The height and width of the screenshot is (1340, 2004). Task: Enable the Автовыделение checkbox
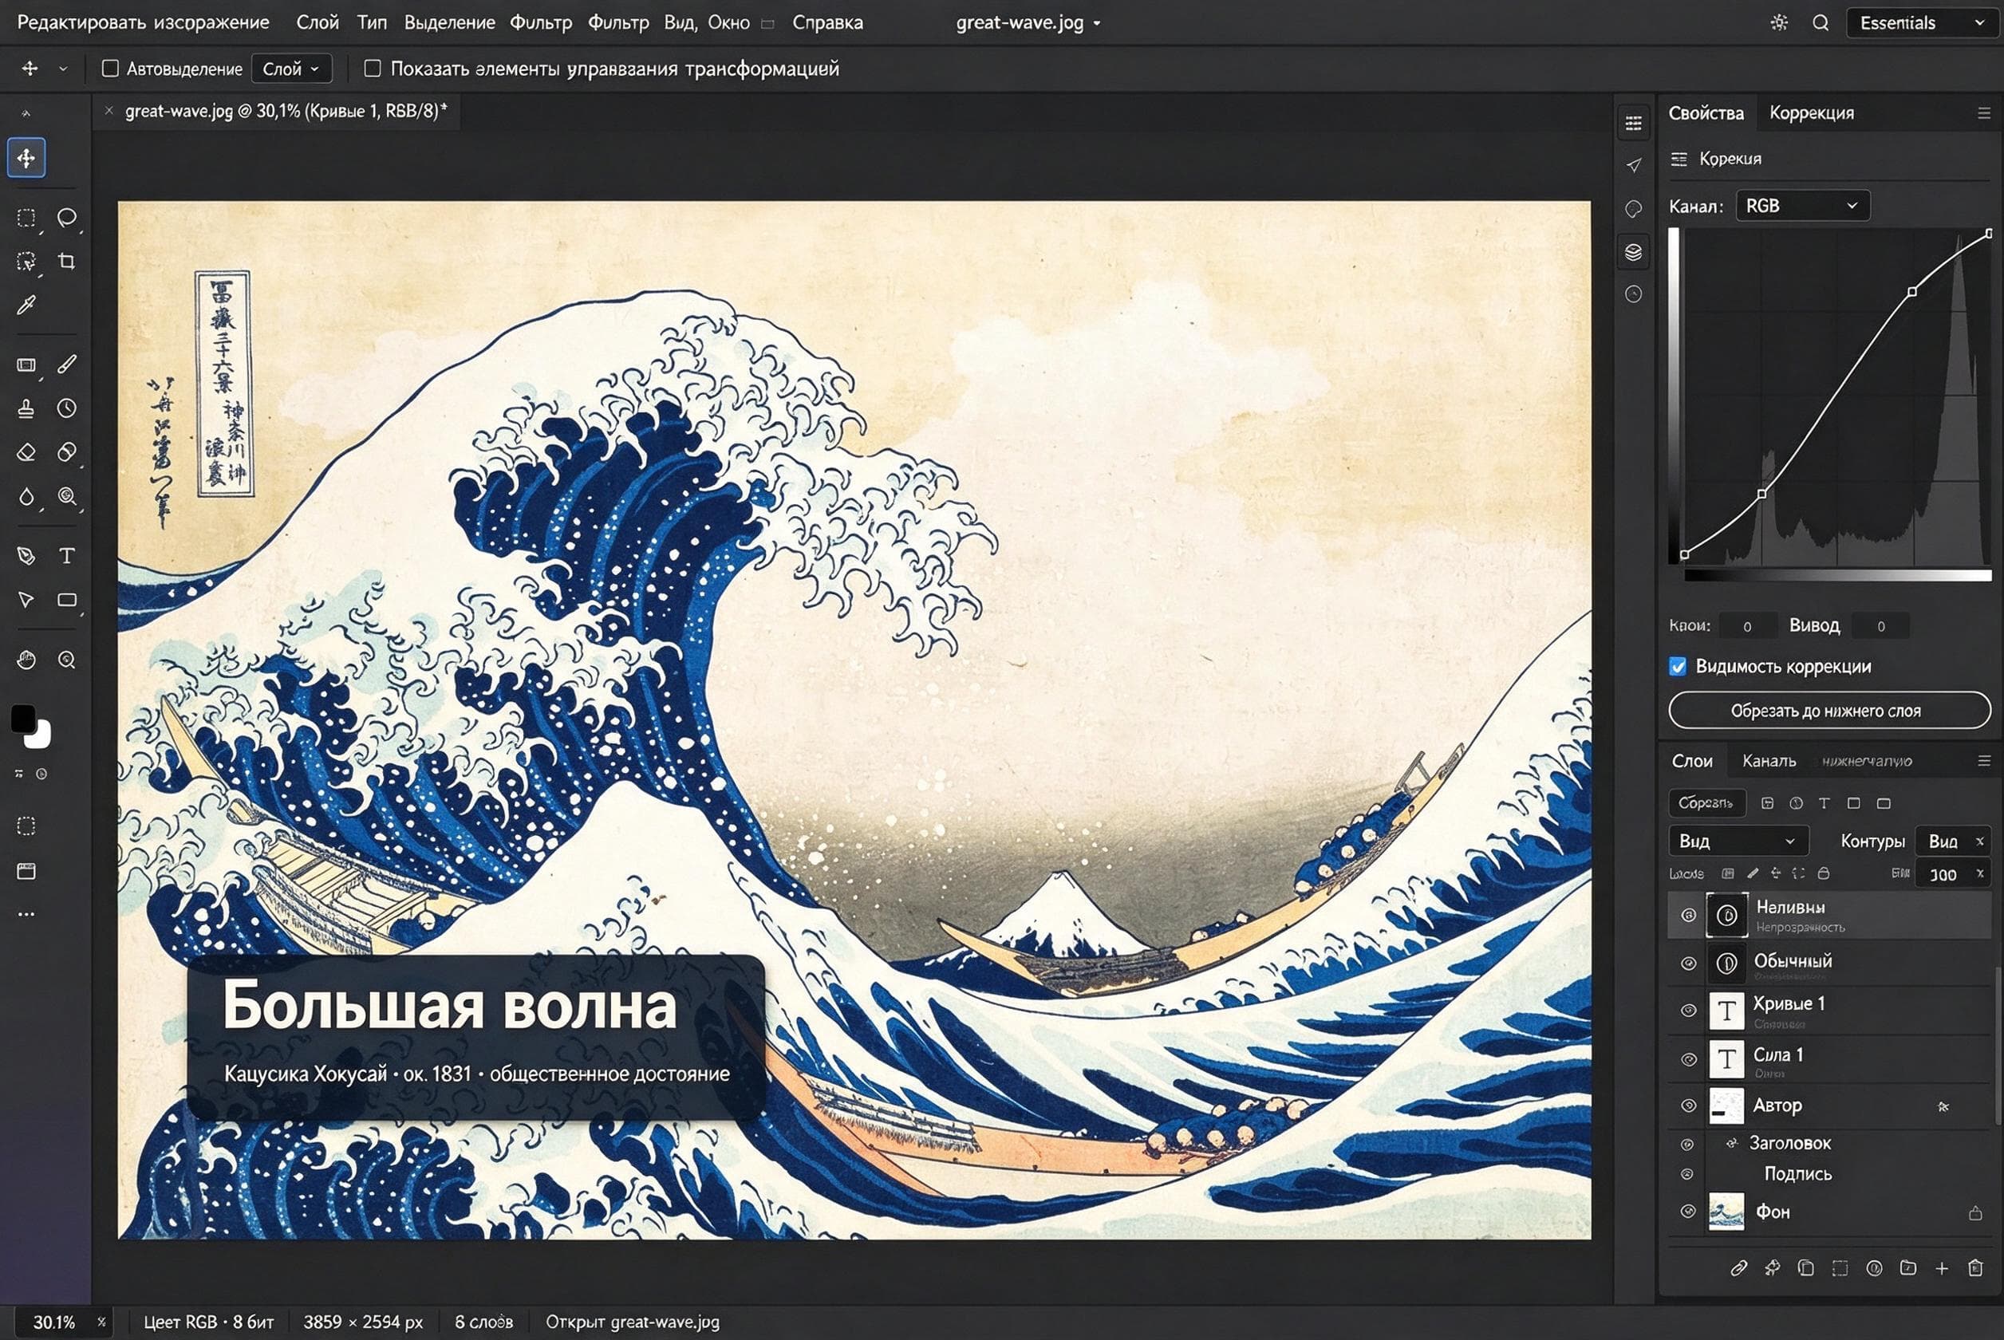coord(110,69)
